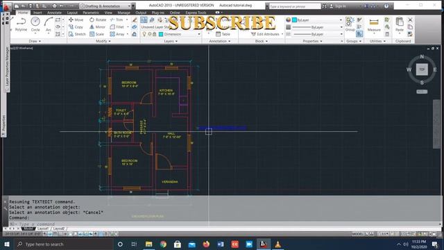The width and height of the screenshot is (444, 250).
Task: Expand the Layers panel title
Action: pyautogui.click(x=171, y=41)
